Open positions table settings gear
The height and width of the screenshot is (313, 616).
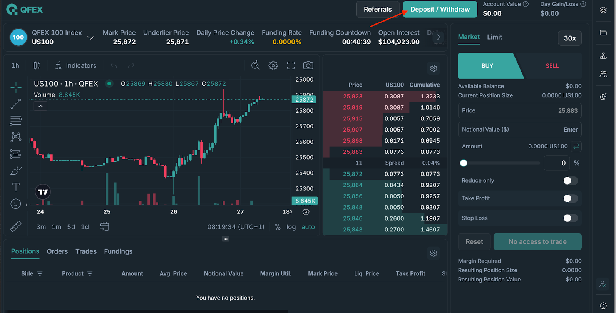tap(434, 253)
